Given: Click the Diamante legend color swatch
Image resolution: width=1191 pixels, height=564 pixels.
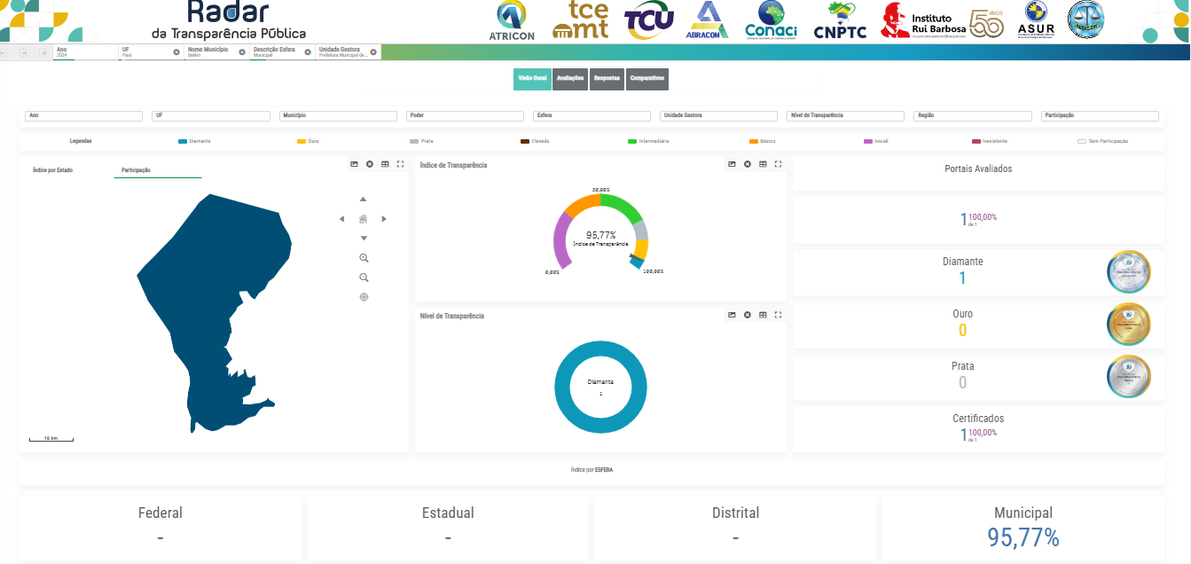Looking at the screenshot, I should [x=183, y=142].
